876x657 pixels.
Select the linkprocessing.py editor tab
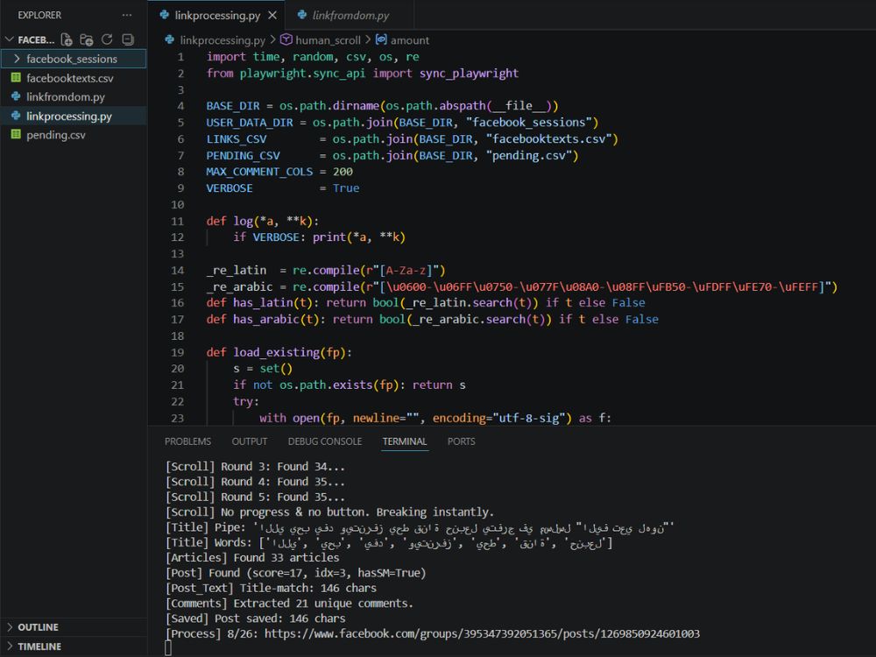pyautogui.click(x=216, y=16)
